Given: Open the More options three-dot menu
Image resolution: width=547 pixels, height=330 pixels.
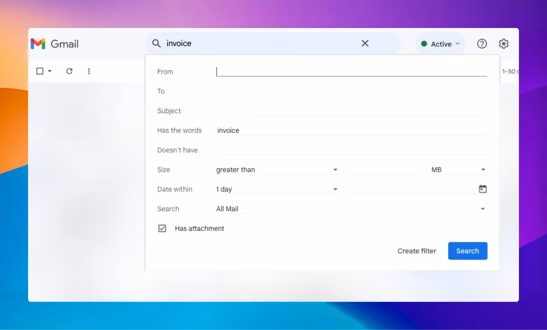Looking at the screenshot, I should (x=89, y=71).
